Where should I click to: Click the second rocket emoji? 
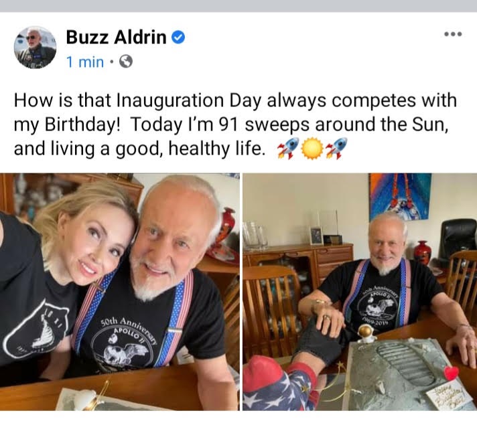click(336, 148)
